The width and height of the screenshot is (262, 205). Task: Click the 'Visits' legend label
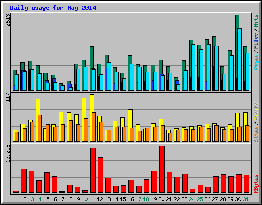coord(256,111)
